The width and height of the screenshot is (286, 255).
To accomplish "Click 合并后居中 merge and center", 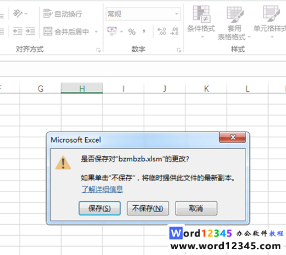I will pos(66,31).
